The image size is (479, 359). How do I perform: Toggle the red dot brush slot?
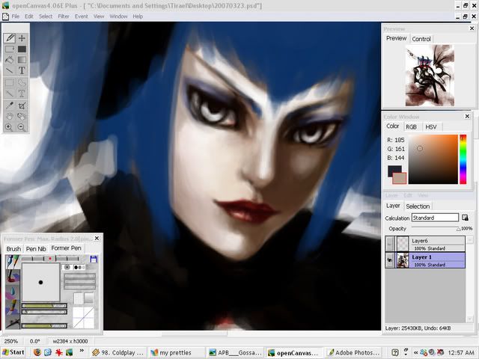[x=50, y=259]
